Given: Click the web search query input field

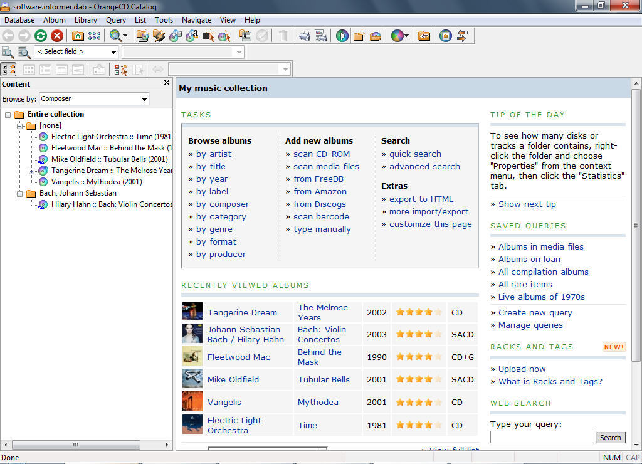Looking at the screenshot, I should tap(541, 437).
